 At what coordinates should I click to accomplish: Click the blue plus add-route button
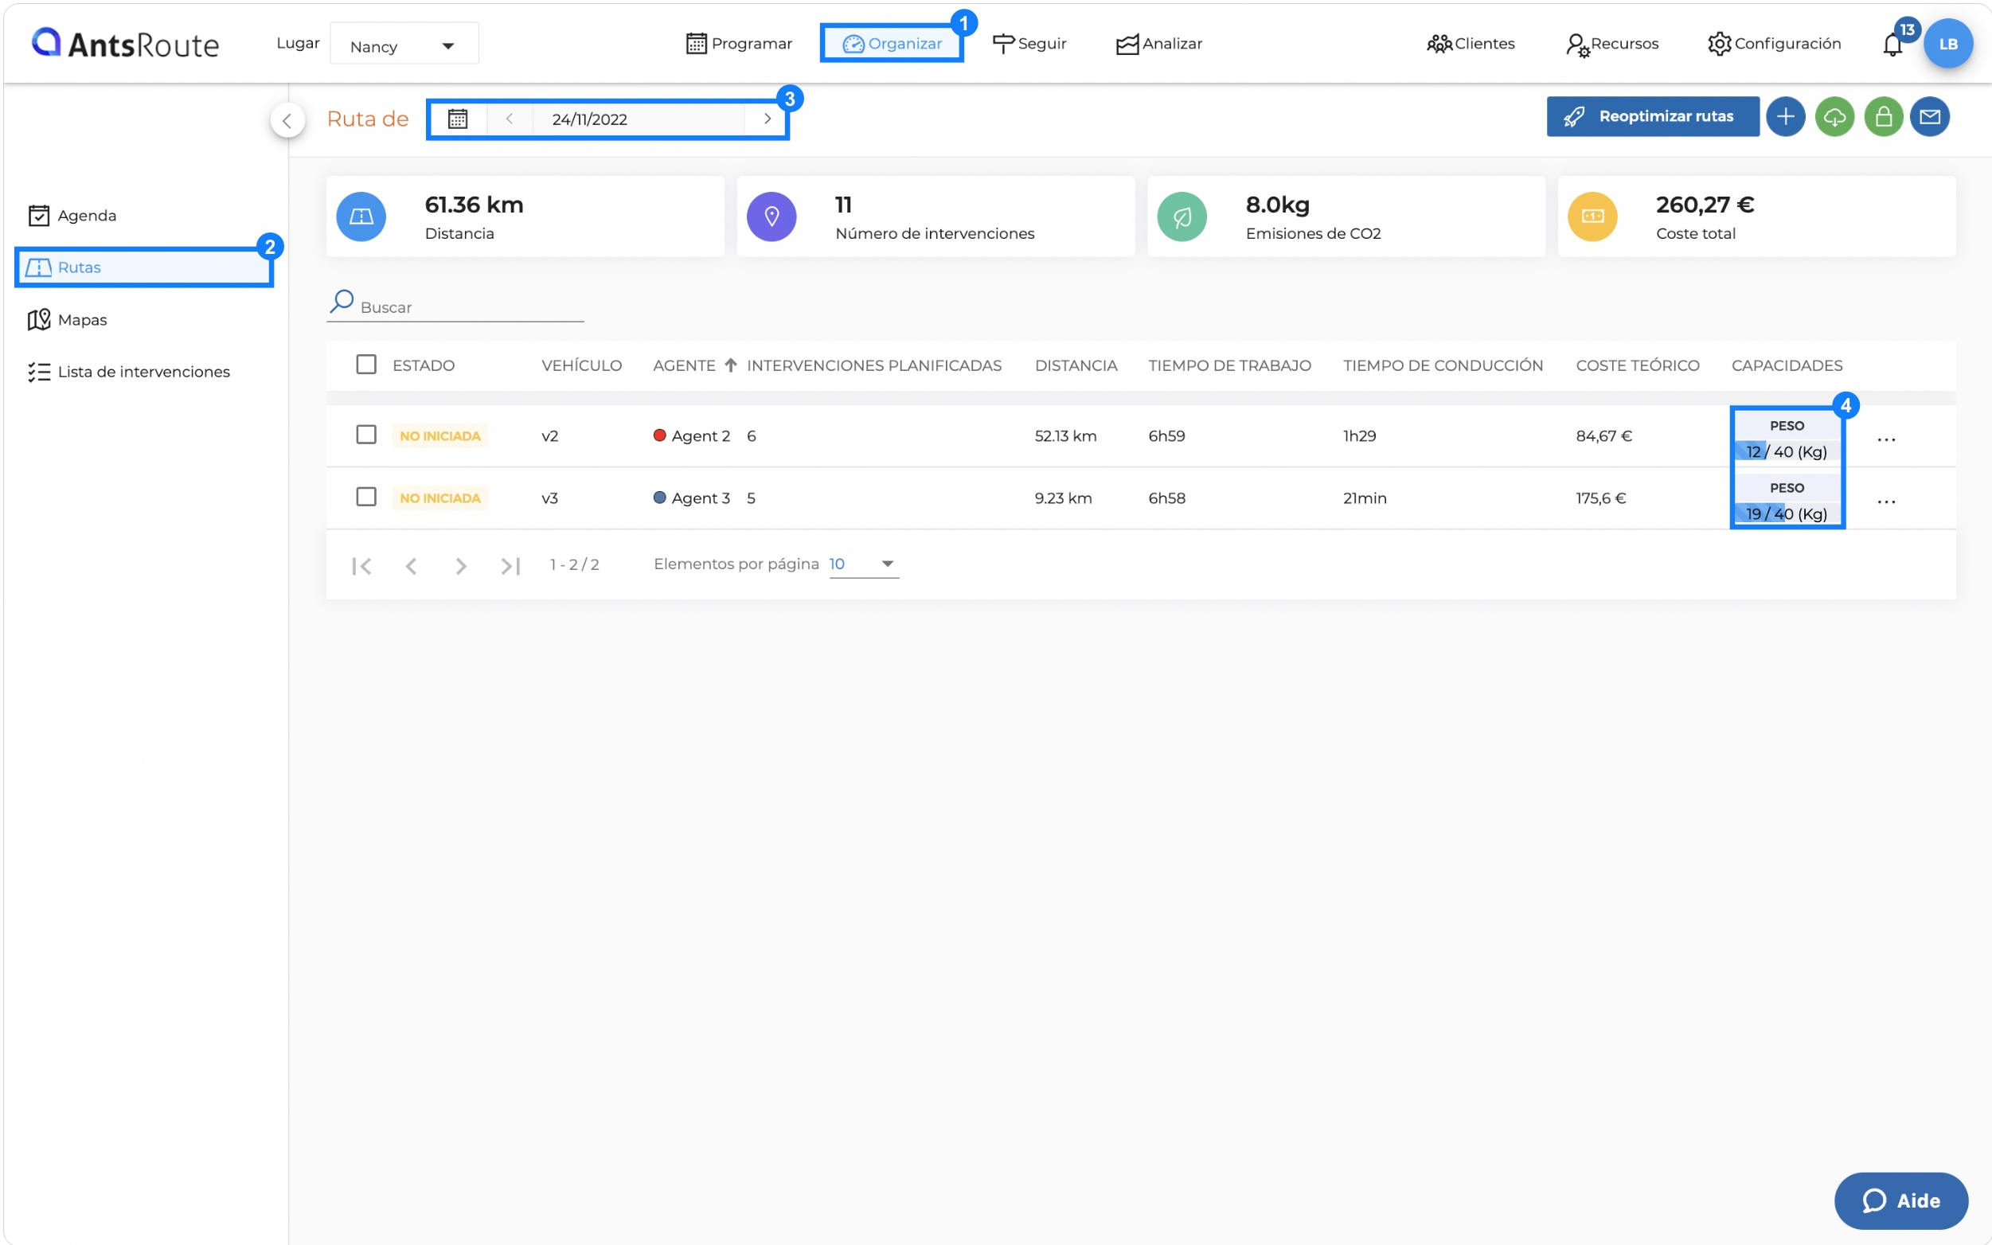coord(1784,116)
